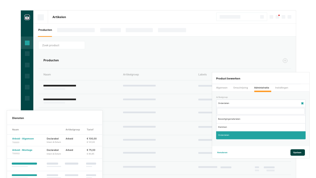
Task: Click the square menu icon beside Artikelen
Action: [x=41, y=17]
